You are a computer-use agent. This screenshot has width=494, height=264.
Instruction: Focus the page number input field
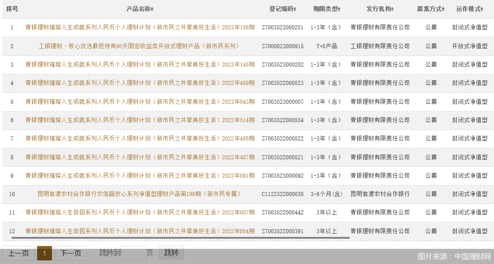click(133, 253)
